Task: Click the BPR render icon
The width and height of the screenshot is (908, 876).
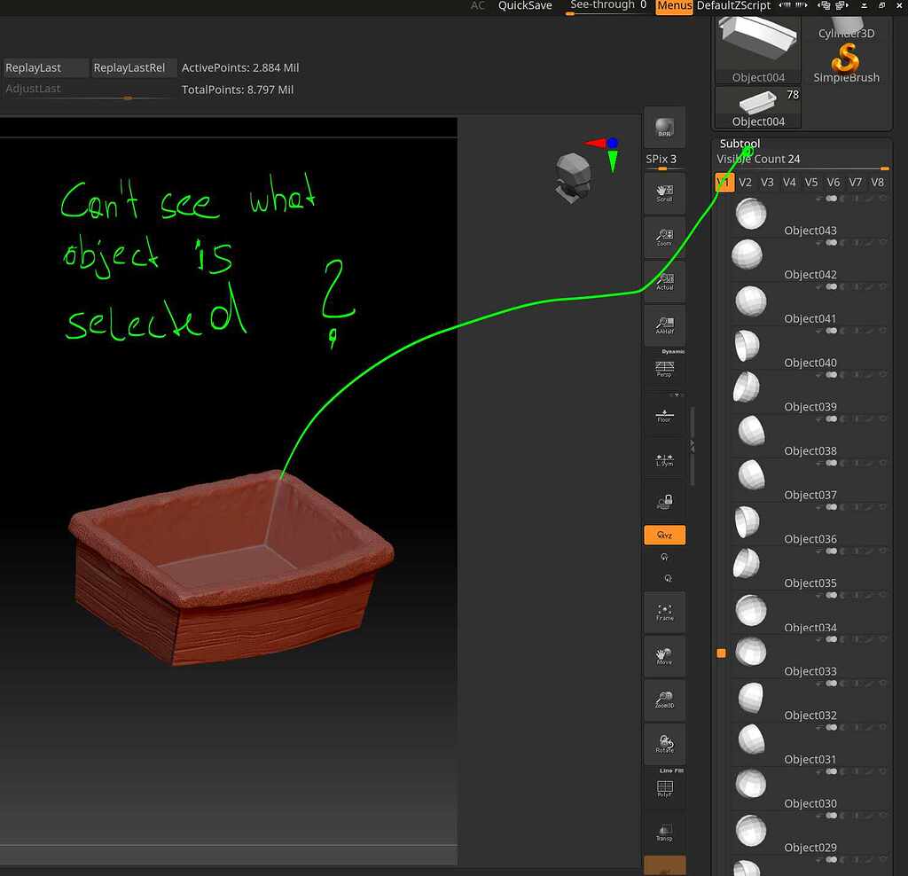Action: [664, 126]
